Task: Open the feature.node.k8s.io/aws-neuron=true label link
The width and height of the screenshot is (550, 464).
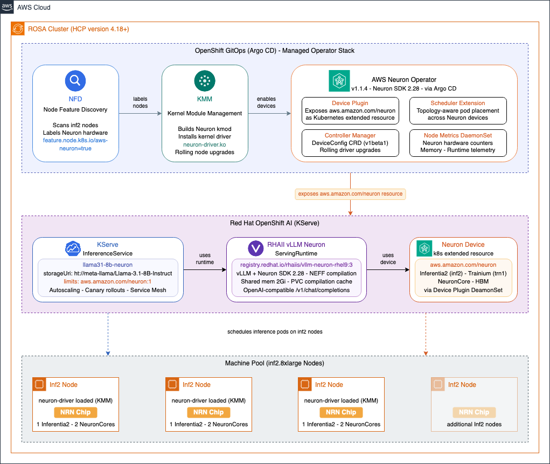Action: 75,144
